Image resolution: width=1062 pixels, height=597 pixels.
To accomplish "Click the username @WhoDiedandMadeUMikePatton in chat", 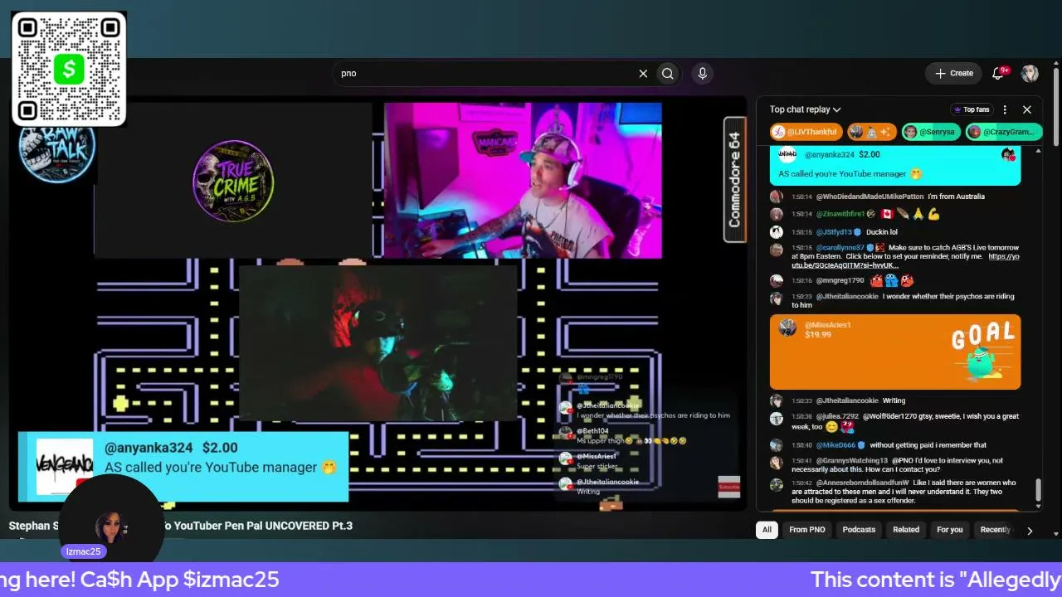I will pyautogui.click(x=870, y=197).
